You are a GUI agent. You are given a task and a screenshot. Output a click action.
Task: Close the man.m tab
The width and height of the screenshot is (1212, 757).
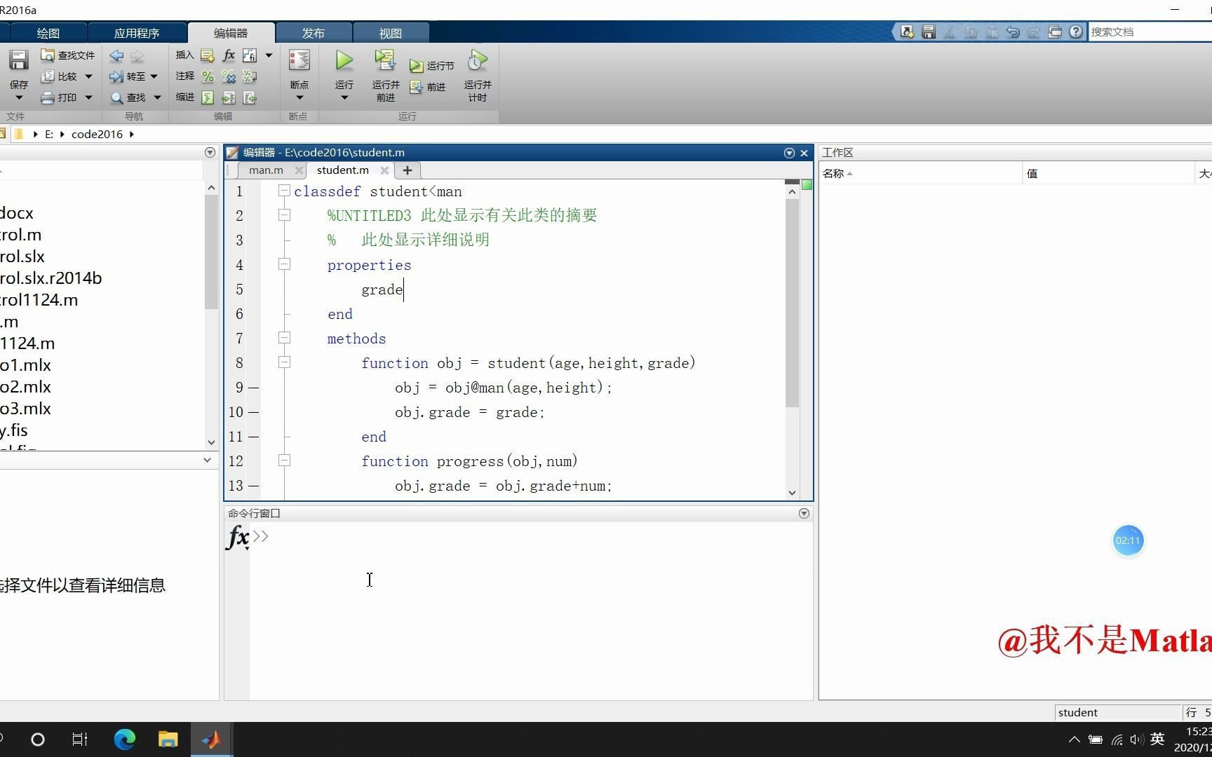[299, 170]
